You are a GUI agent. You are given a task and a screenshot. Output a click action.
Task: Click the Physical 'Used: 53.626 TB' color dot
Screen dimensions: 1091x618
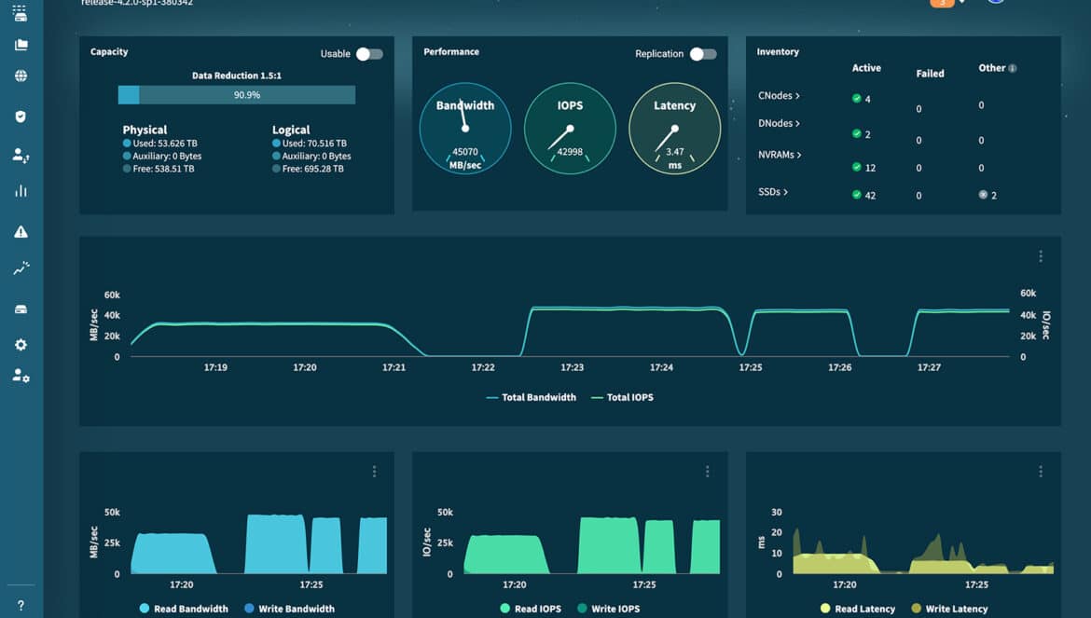click(127, 144)
